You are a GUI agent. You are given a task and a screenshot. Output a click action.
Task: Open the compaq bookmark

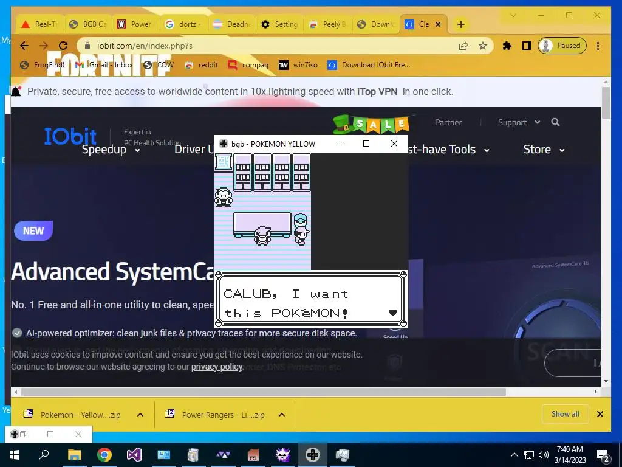coord(248,64)
